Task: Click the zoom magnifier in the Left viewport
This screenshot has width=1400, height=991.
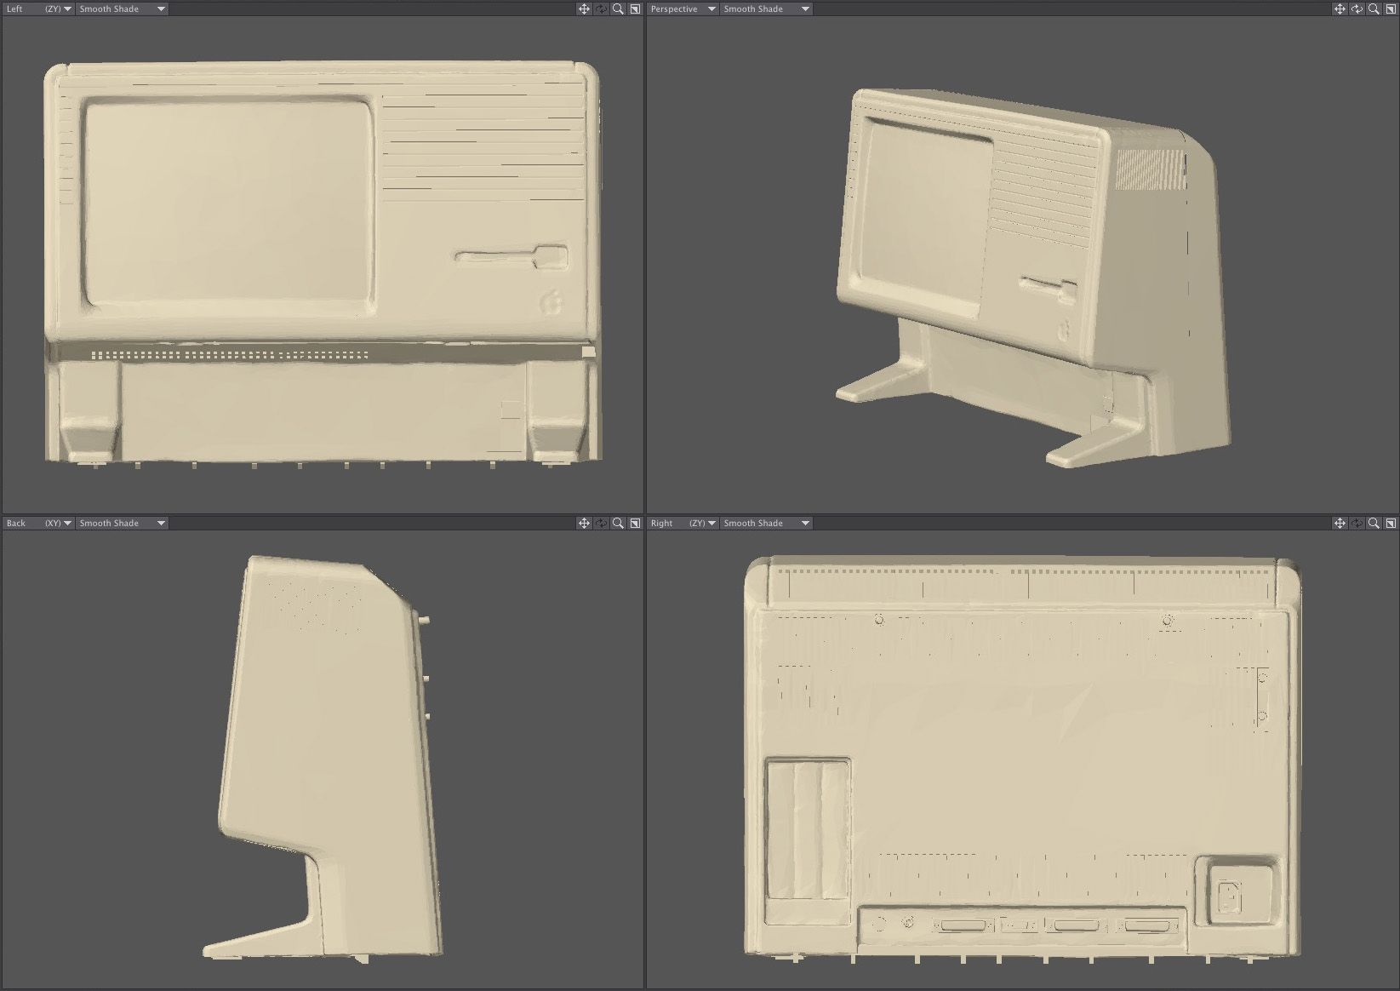Action: click(x=619, y=9)
